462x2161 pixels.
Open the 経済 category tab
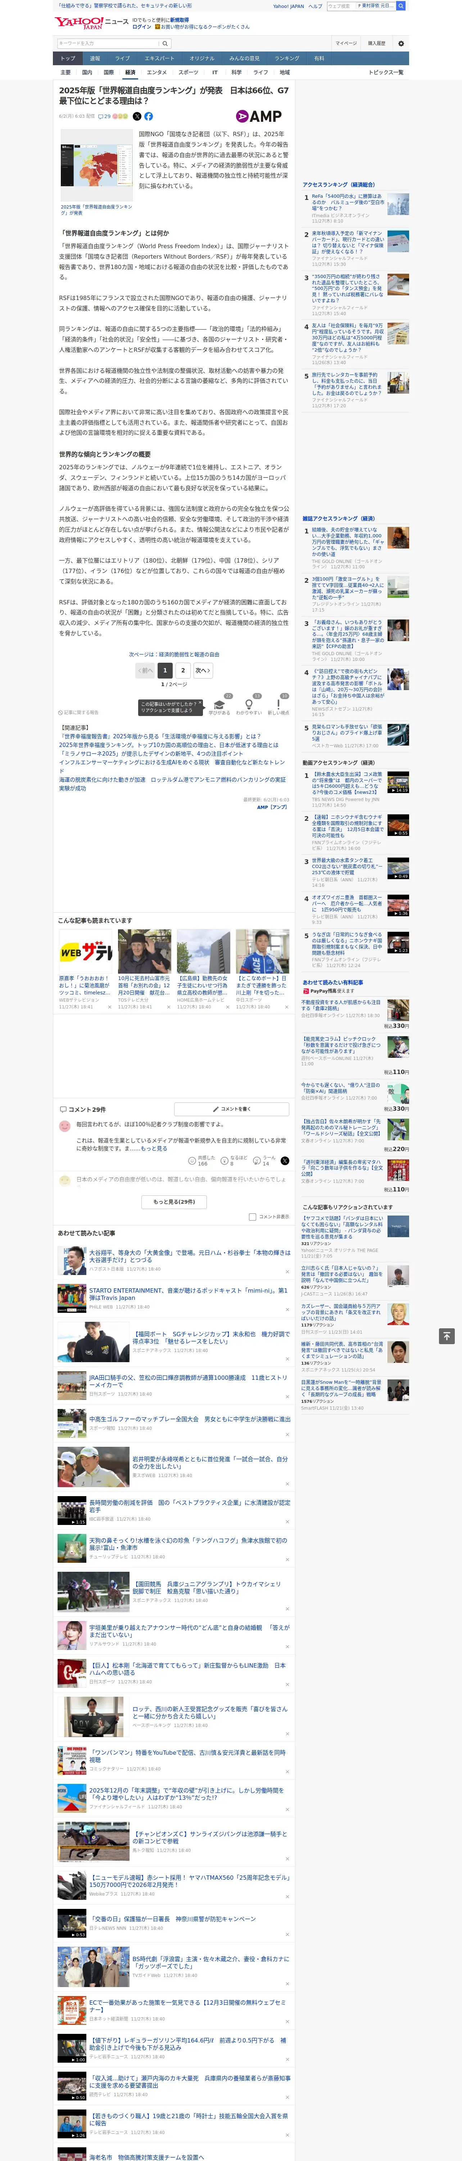pos(130,72)
